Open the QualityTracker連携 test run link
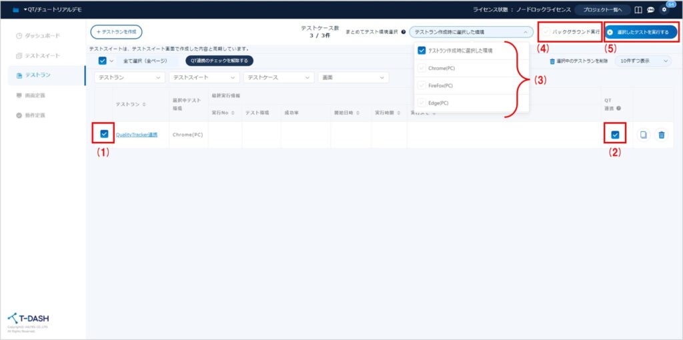Viewport: 683px width, 340px height. (x=136, y=135)
